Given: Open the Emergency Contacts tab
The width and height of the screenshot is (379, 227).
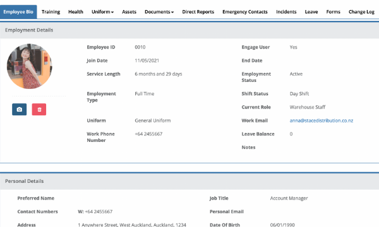Looking at the screenshot, I should [x=245, y=12].
